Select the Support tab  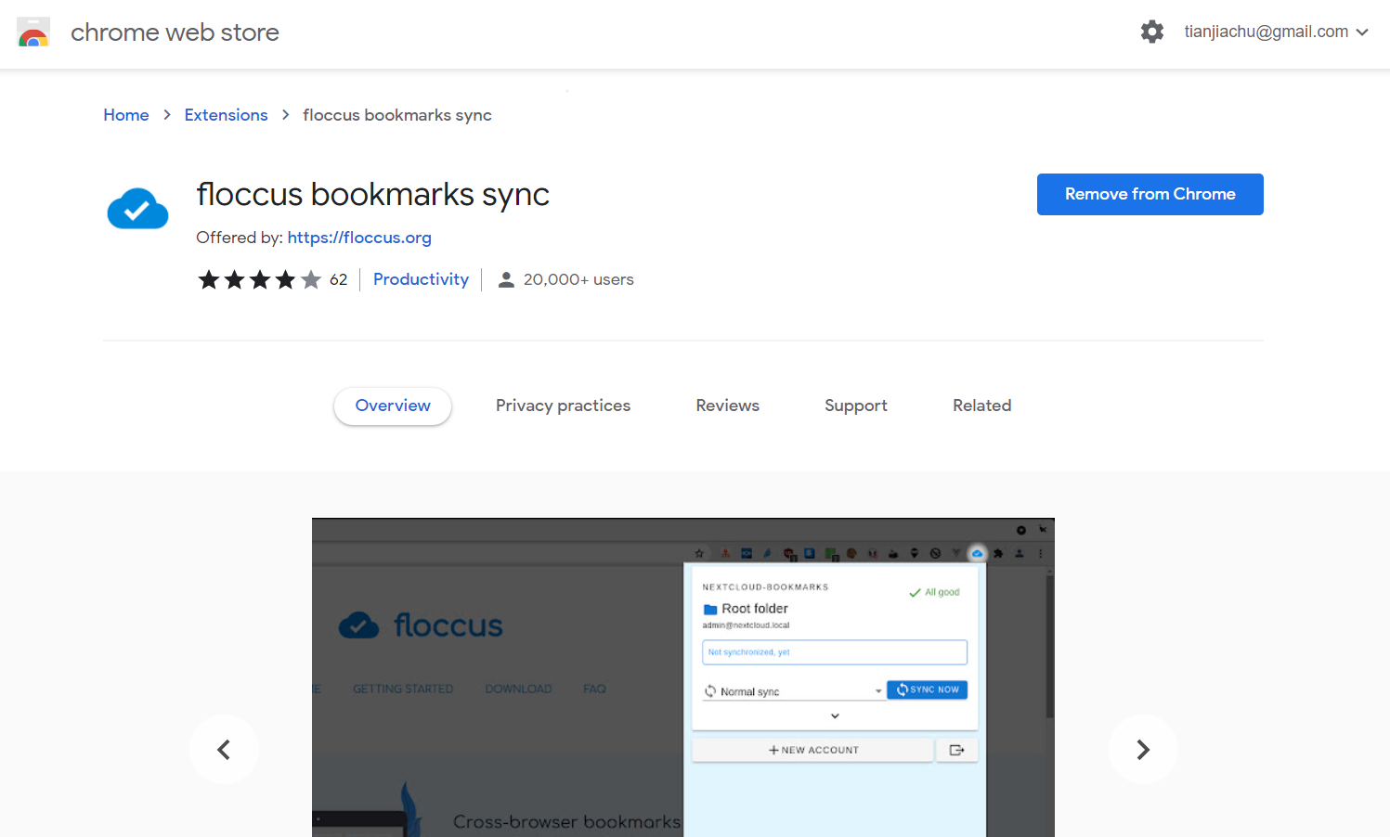coord(855,406)
